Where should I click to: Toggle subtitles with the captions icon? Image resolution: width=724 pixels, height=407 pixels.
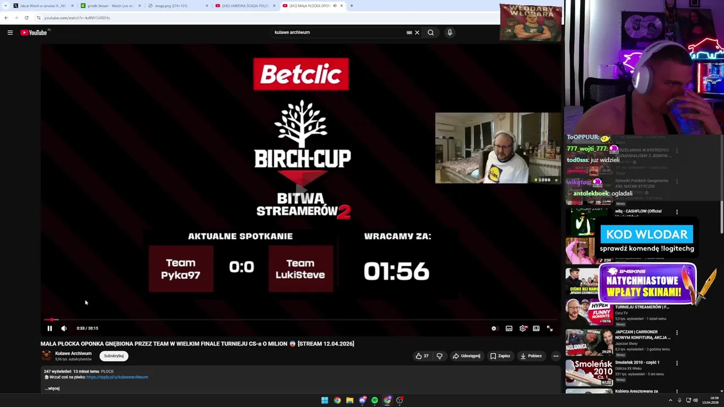509,328
